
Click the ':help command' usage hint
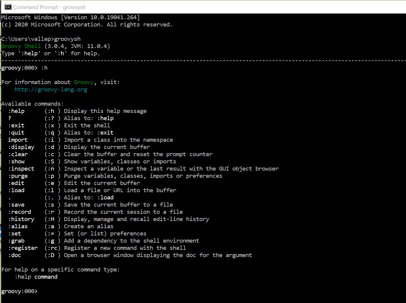click(36, 277)
